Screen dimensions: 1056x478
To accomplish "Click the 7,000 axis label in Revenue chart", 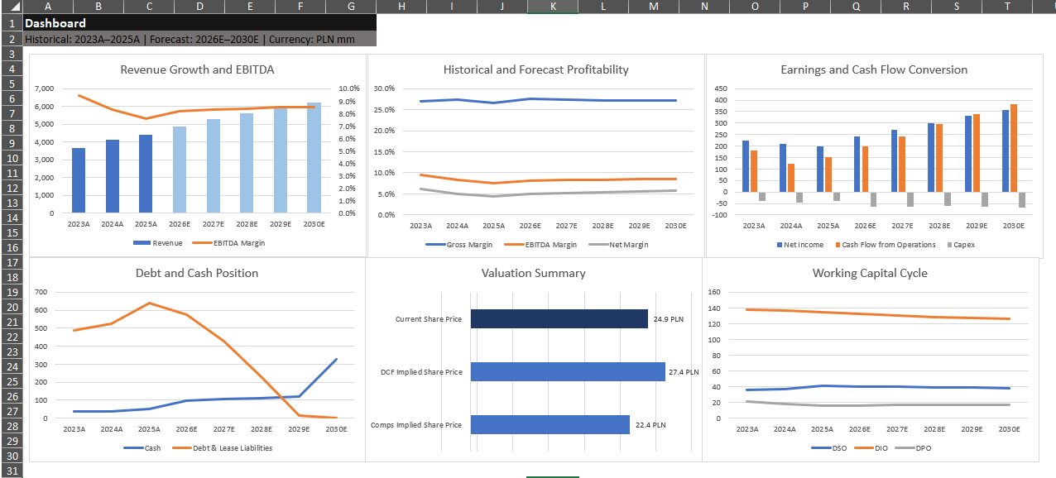I will pos(46,88).
